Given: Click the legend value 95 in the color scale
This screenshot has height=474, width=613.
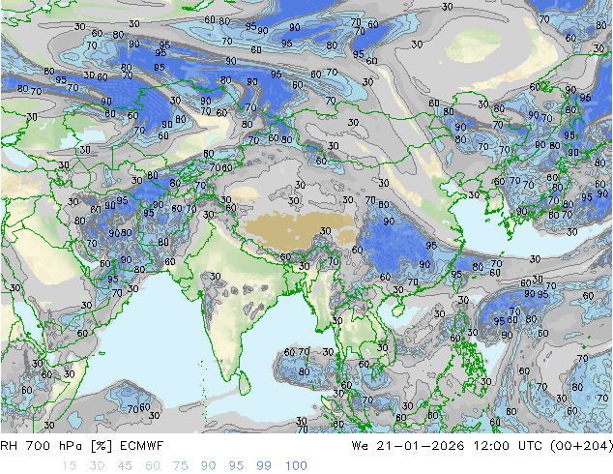Looking at the screenshot, I should pyautogui.click(x=236, y=466).
